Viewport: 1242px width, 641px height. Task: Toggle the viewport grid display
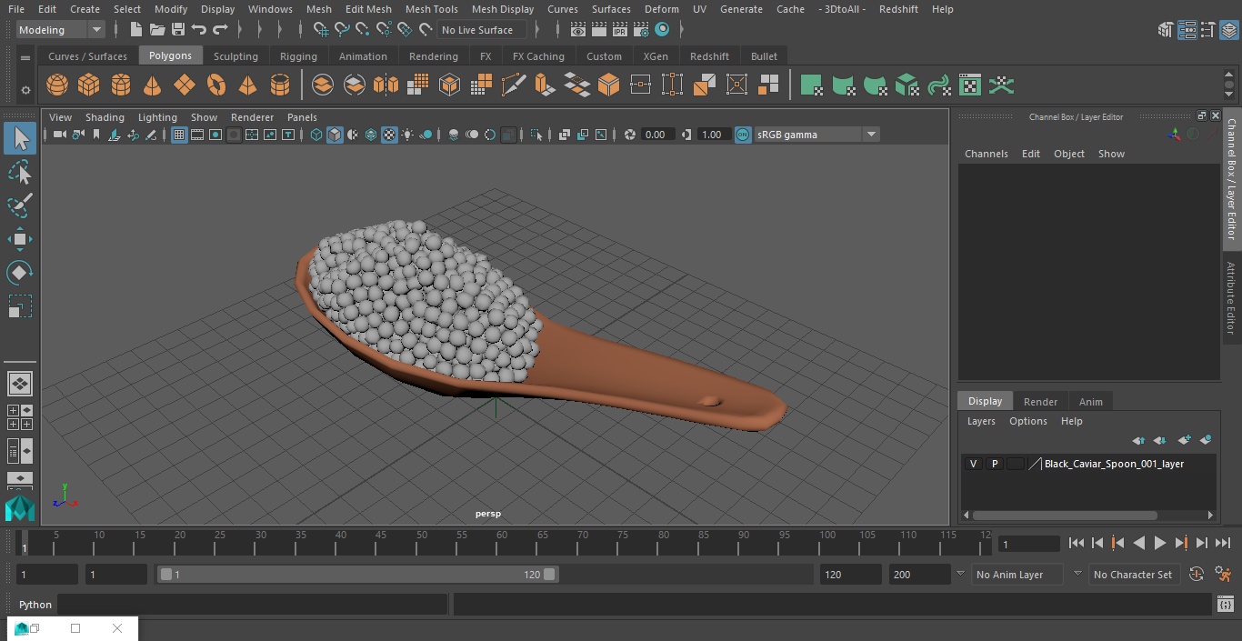click(x=179, y=135)
